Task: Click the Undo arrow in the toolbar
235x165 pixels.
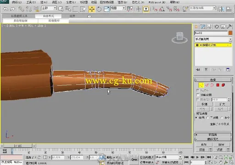Action: pyautogui.click(x=6, y=9)
